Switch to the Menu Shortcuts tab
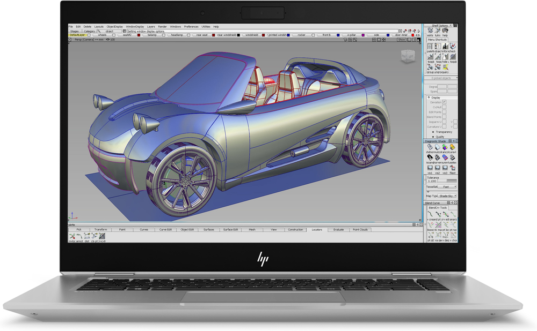The image size is (537, 331). pos(437,40)
